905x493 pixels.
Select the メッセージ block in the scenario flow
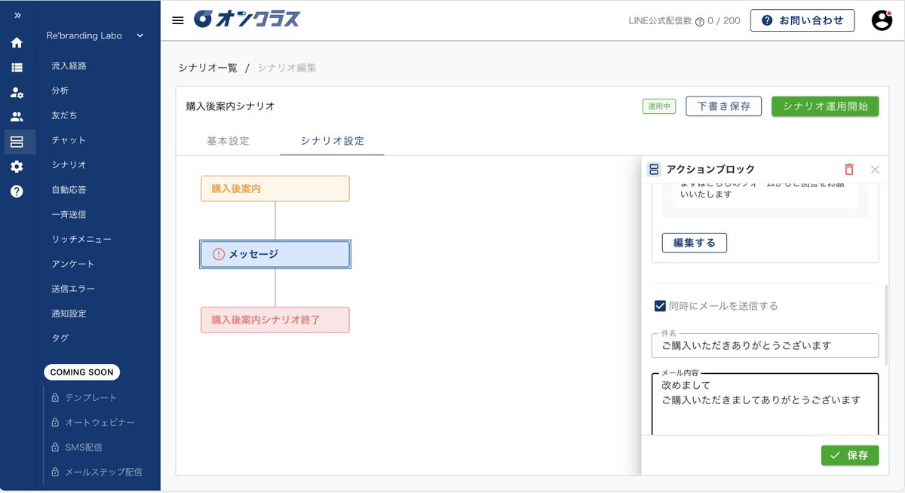point(275,254)
